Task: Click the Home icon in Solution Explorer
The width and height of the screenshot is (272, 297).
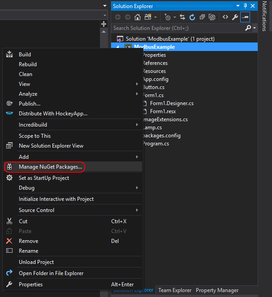Action: point(138,17)
